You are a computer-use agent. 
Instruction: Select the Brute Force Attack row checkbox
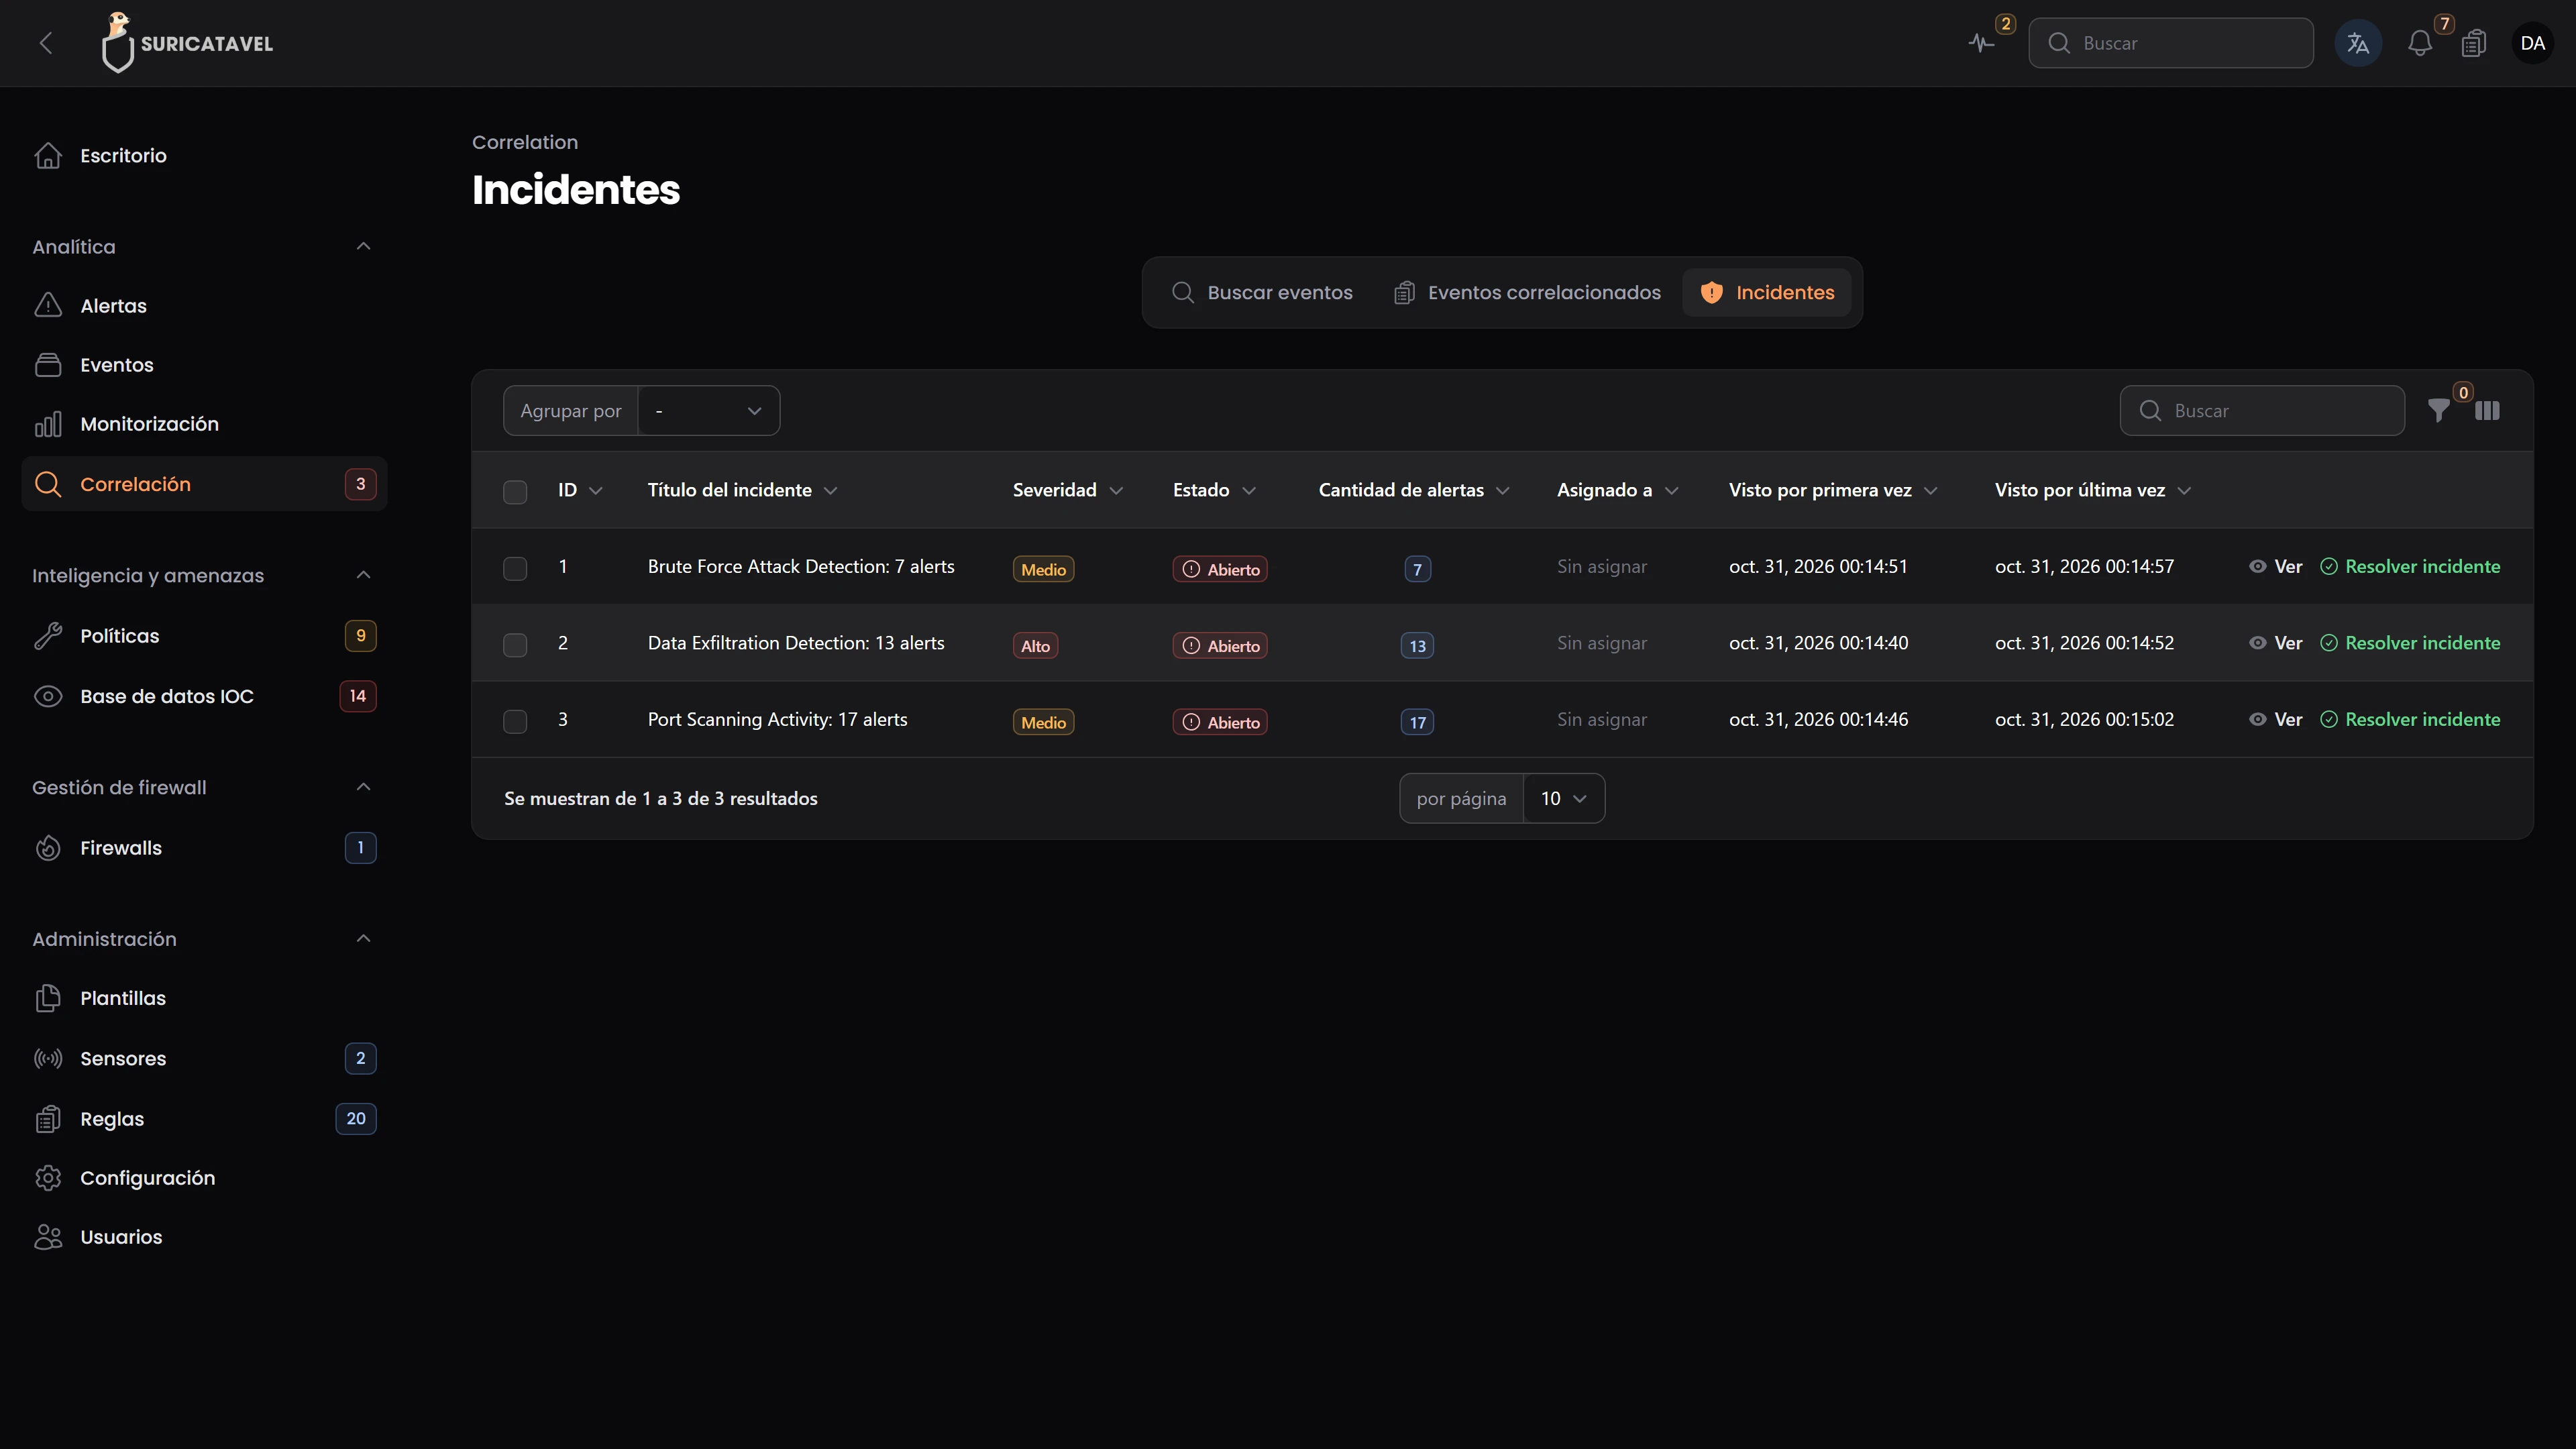click(515, 568)
